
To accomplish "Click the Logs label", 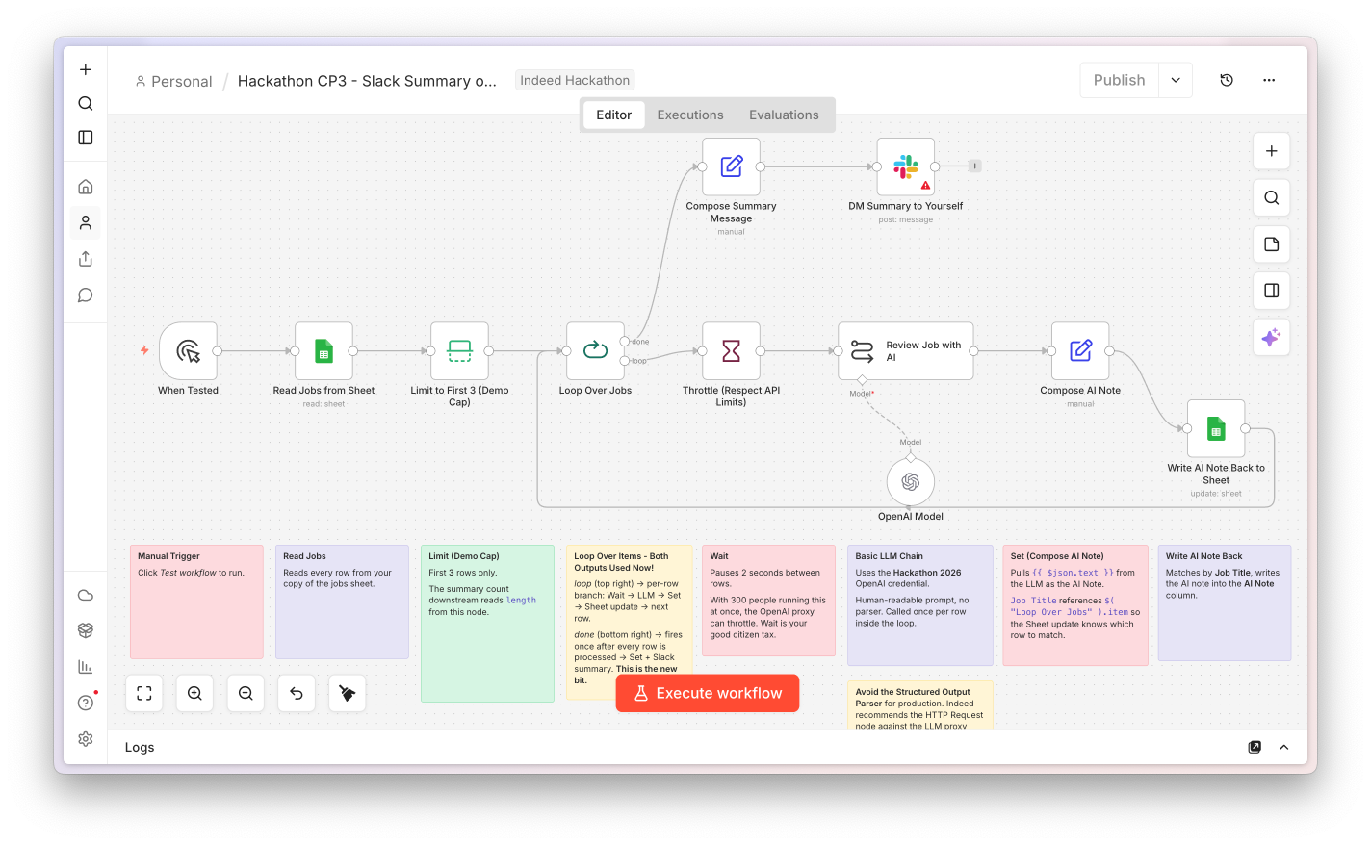I will click(140, 747).
